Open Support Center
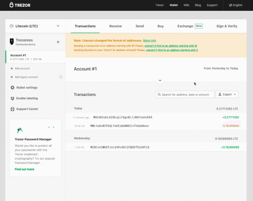 point(24,109)
